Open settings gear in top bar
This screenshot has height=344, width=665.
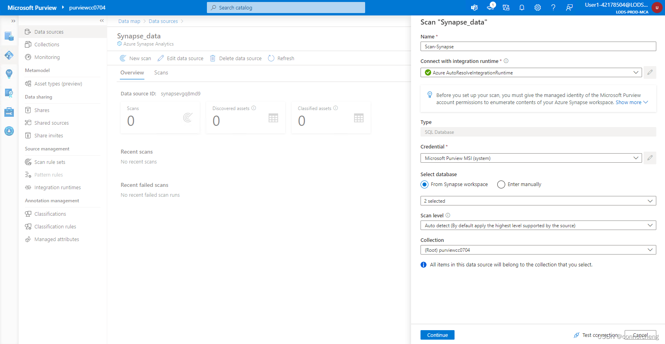pyautogui.click(x=538, y=8)
